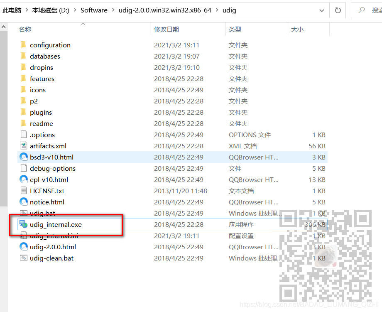The image size is (382, 312).
Task: Click the debug-options file icon
Action: coord(24,168)
